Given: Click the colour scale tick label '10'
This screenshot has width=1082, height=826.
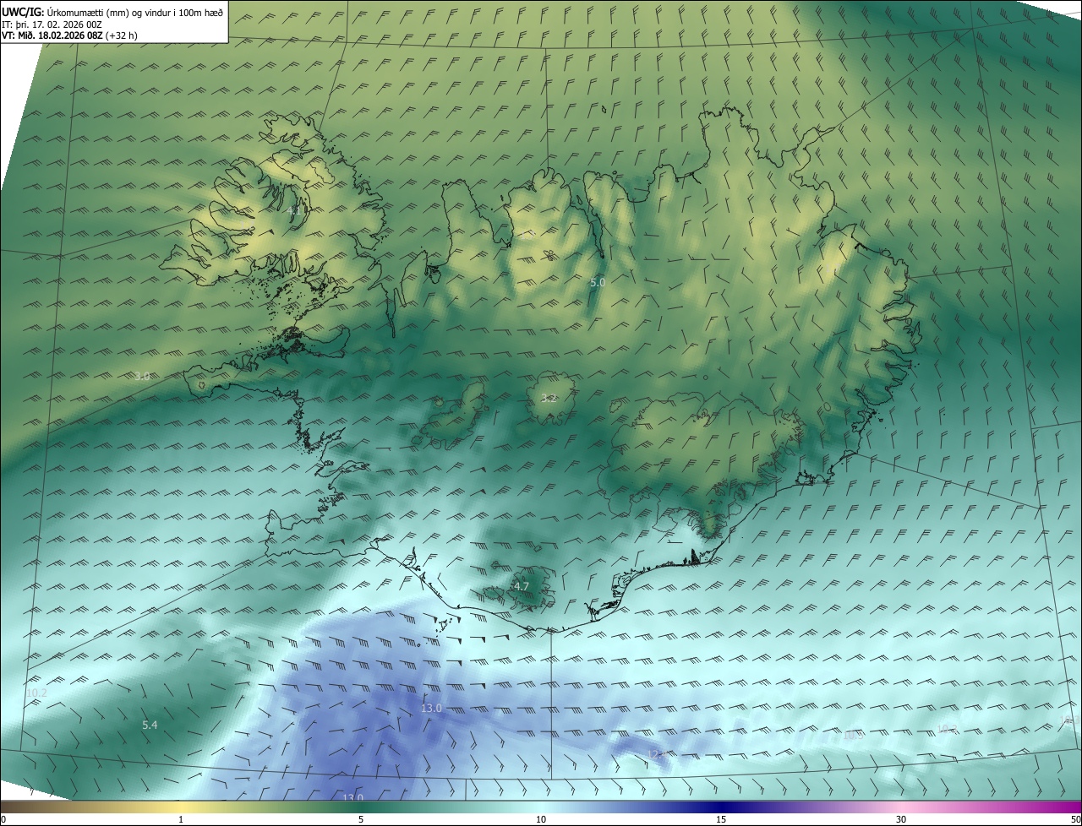Looking at the screenshot, I should coord(541,819).
